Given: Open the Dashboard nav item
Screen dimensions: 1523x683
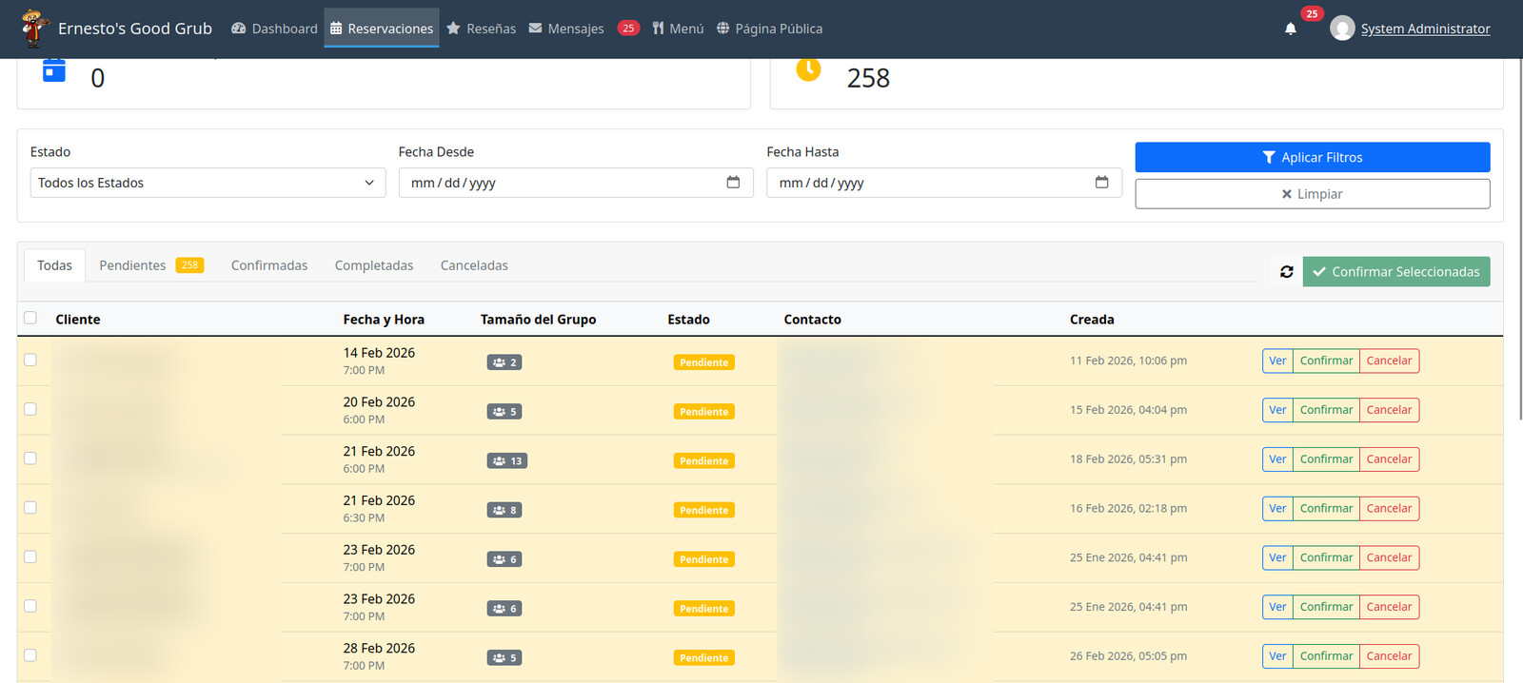Looking at the screenshot, I should pyautogui.click(x=274, y=29).
